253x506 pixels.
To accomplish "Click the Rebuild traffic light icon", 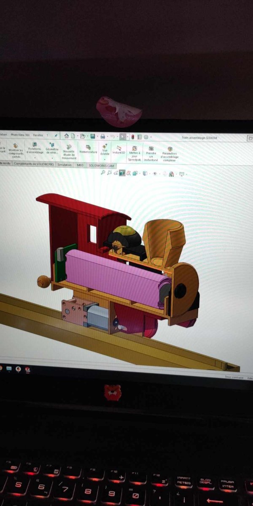I will 132,137.
